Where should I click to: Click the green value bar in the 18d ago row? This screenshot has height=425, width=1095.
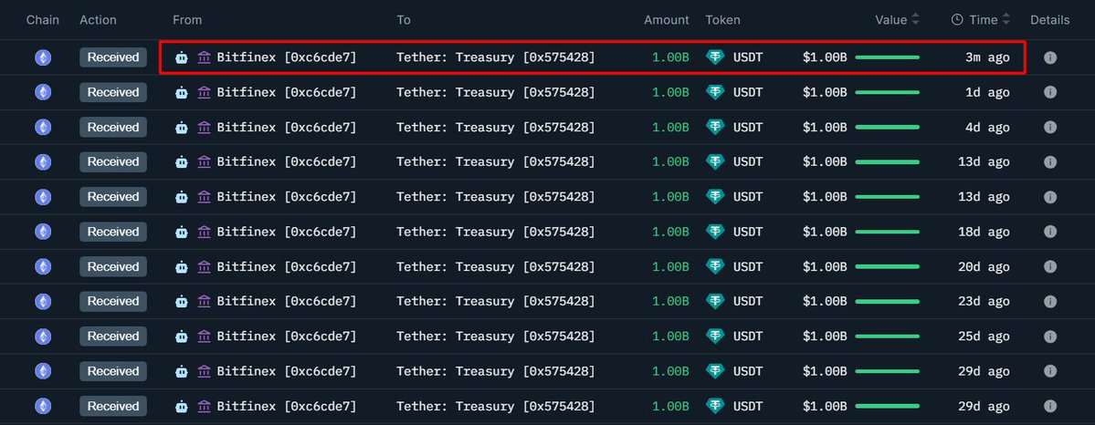888,232
